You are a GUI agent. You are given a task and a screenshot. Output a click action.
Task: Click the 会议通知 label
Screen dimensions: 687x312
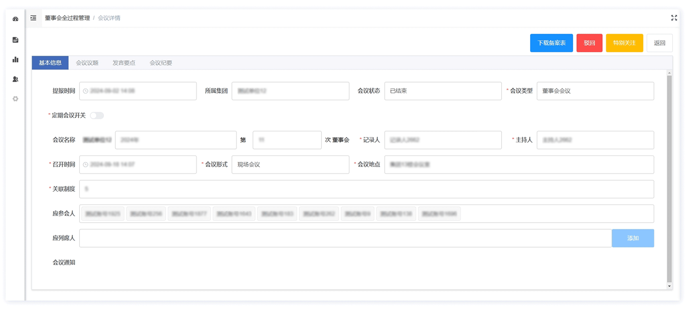point(64,262)
